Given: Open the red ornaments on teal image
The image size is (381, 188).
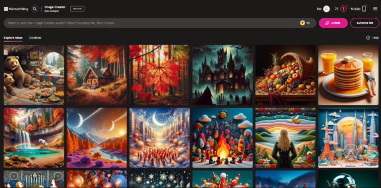Looking at the screenshot, I should (223, 179).
